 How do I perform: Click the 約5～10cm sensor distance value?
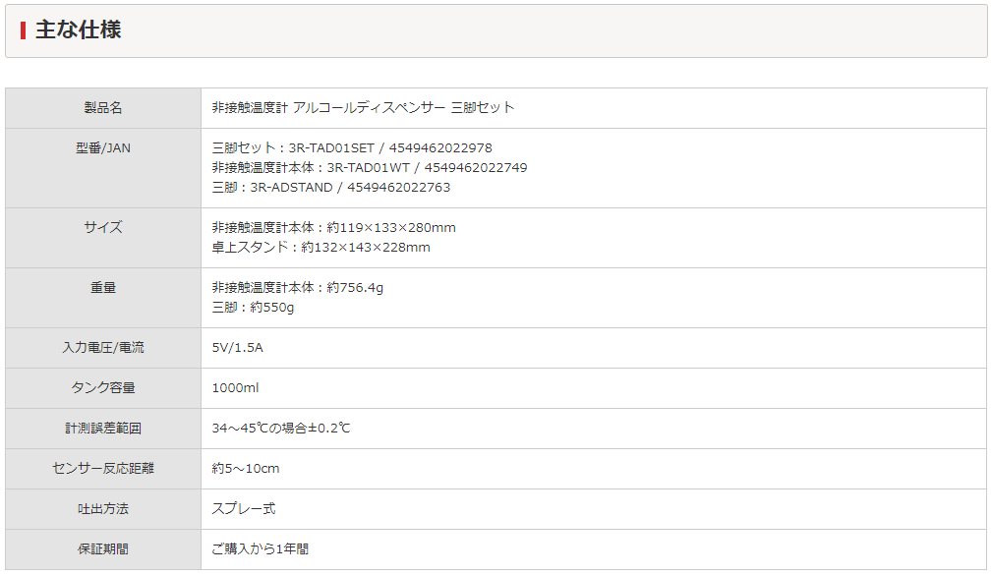pos(245,468)
